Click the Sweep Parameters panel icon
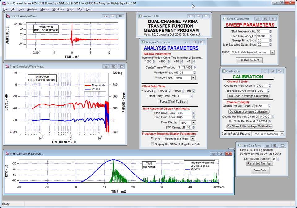The width and height of the screenshot is (297, 208). click(224, 19)
